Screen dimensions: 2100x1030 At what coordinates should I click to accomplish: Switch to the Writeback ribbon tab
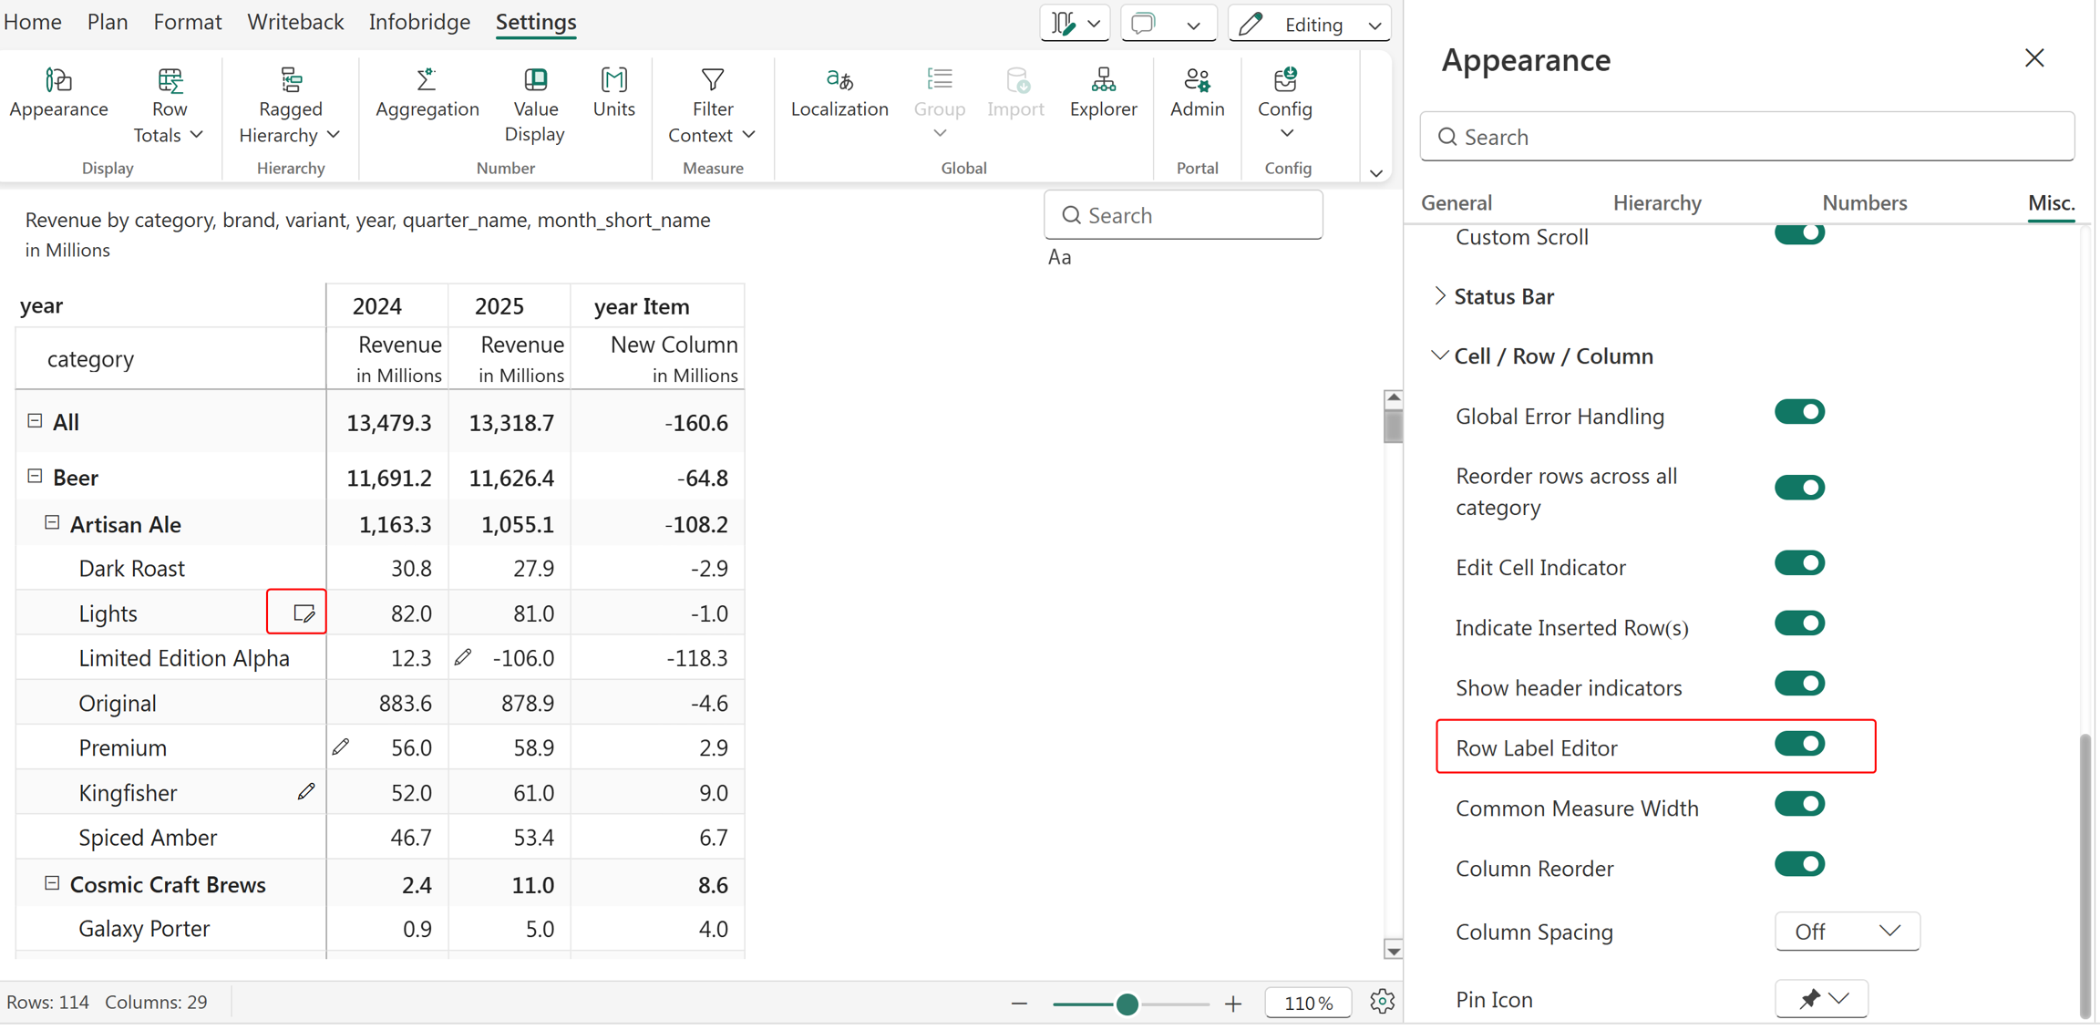point(295,22)
